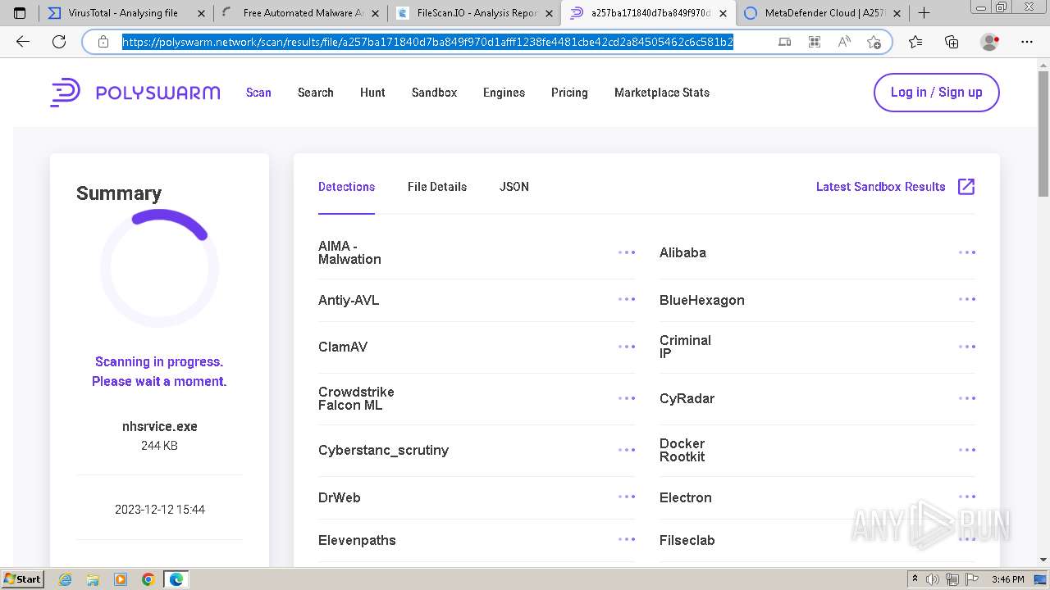
Task: View site information padlock icon
Action: (x=103, y=42)
